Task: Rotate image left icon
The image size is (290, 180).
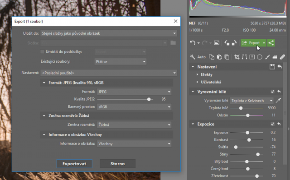Action: [x=227, y=43]
